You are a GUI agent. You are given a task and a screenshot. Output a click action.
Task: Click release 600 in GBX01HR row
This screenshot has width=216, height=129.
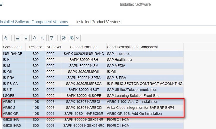coord(36,120)
